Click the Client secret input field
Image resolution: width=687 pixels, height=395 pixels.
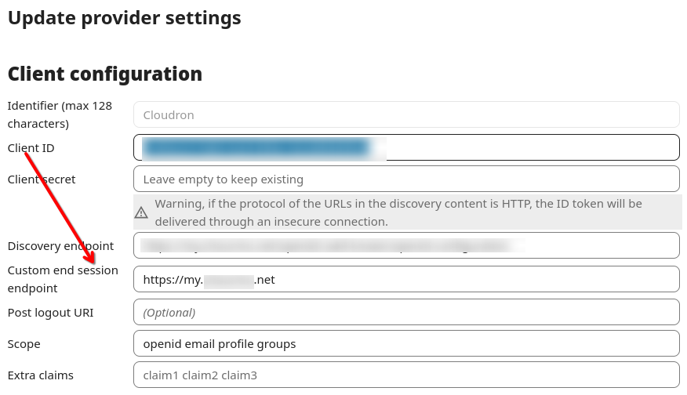point(405,179)
